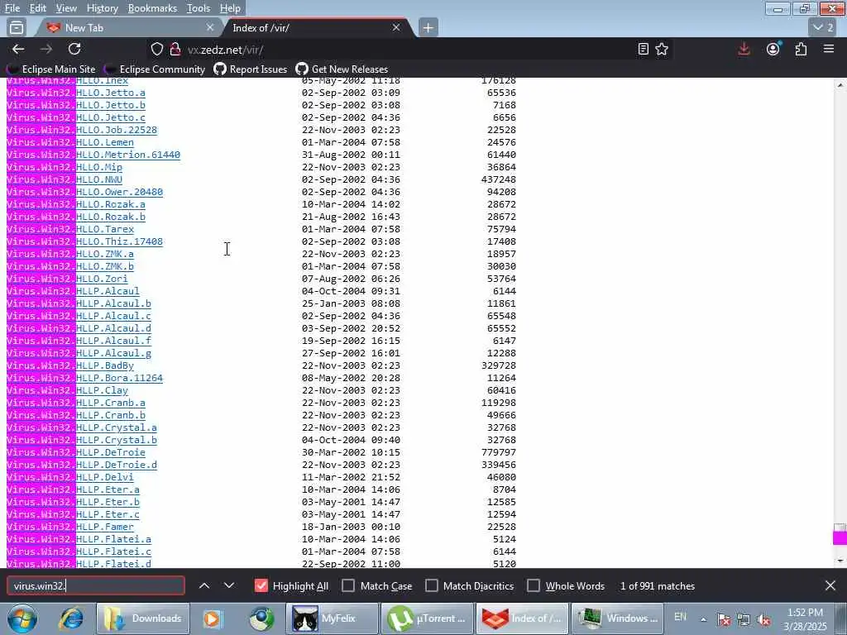Screen dimensions: 847x635
Task: Uncheck Highlight All option
Action: 261,586
